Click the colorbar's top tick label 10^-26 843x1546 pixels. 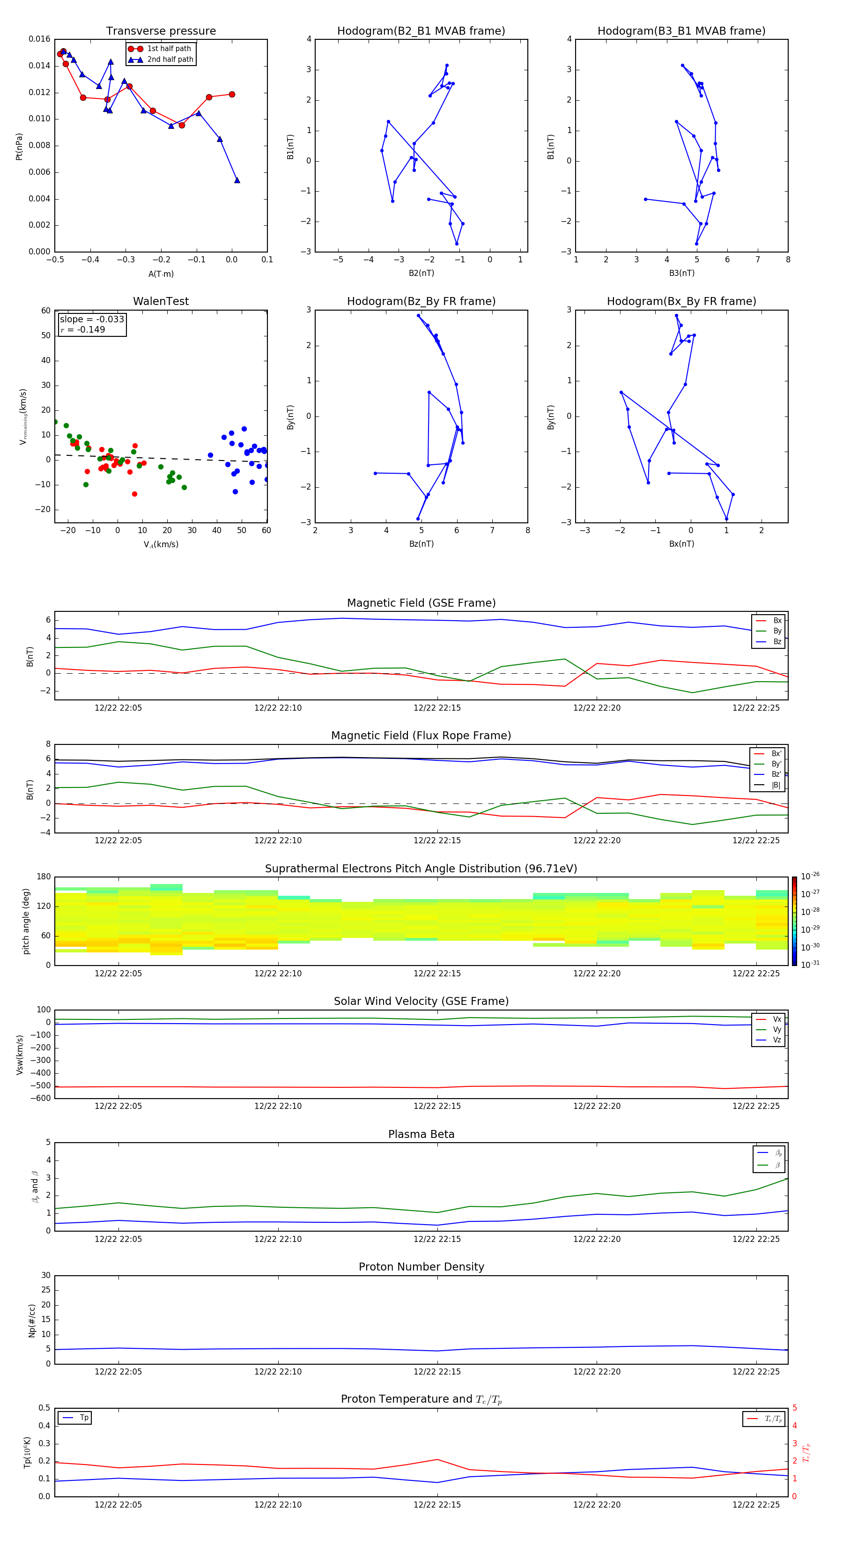click(x=810, y=876)
